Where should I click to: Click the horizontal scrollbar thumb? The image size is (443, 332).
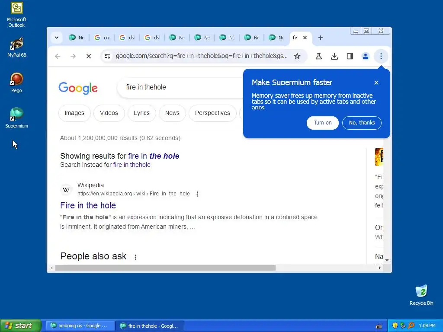(165, 268)
